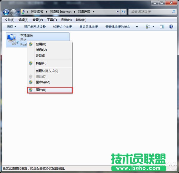Refresh the network connections view
The image size is (179, 173).
[x=123, y=12]
